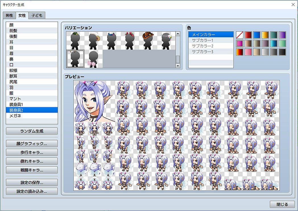Pick the black color swatch

(282, 52)
